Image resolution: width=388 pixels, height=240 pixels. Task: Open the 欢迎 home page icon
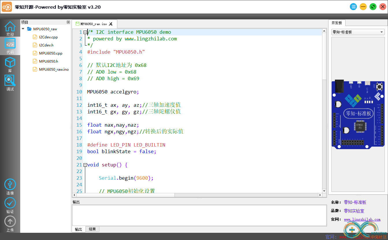click(x=10, y=29)
